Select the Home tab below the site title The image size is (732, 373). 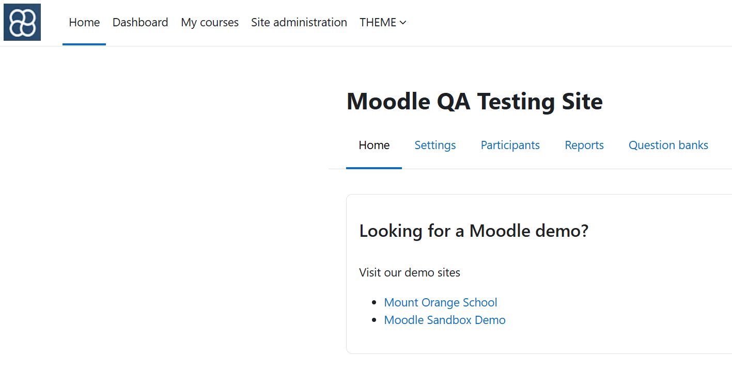tap(374, 145)
